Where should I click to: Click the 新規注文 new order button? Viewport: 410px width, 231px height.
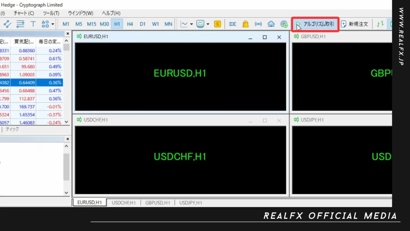pos(355,24)
